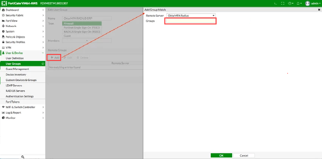322x159 pixels.
Task: Click the Groups input field
Action: pyautogui.click(x=190, y=21)
